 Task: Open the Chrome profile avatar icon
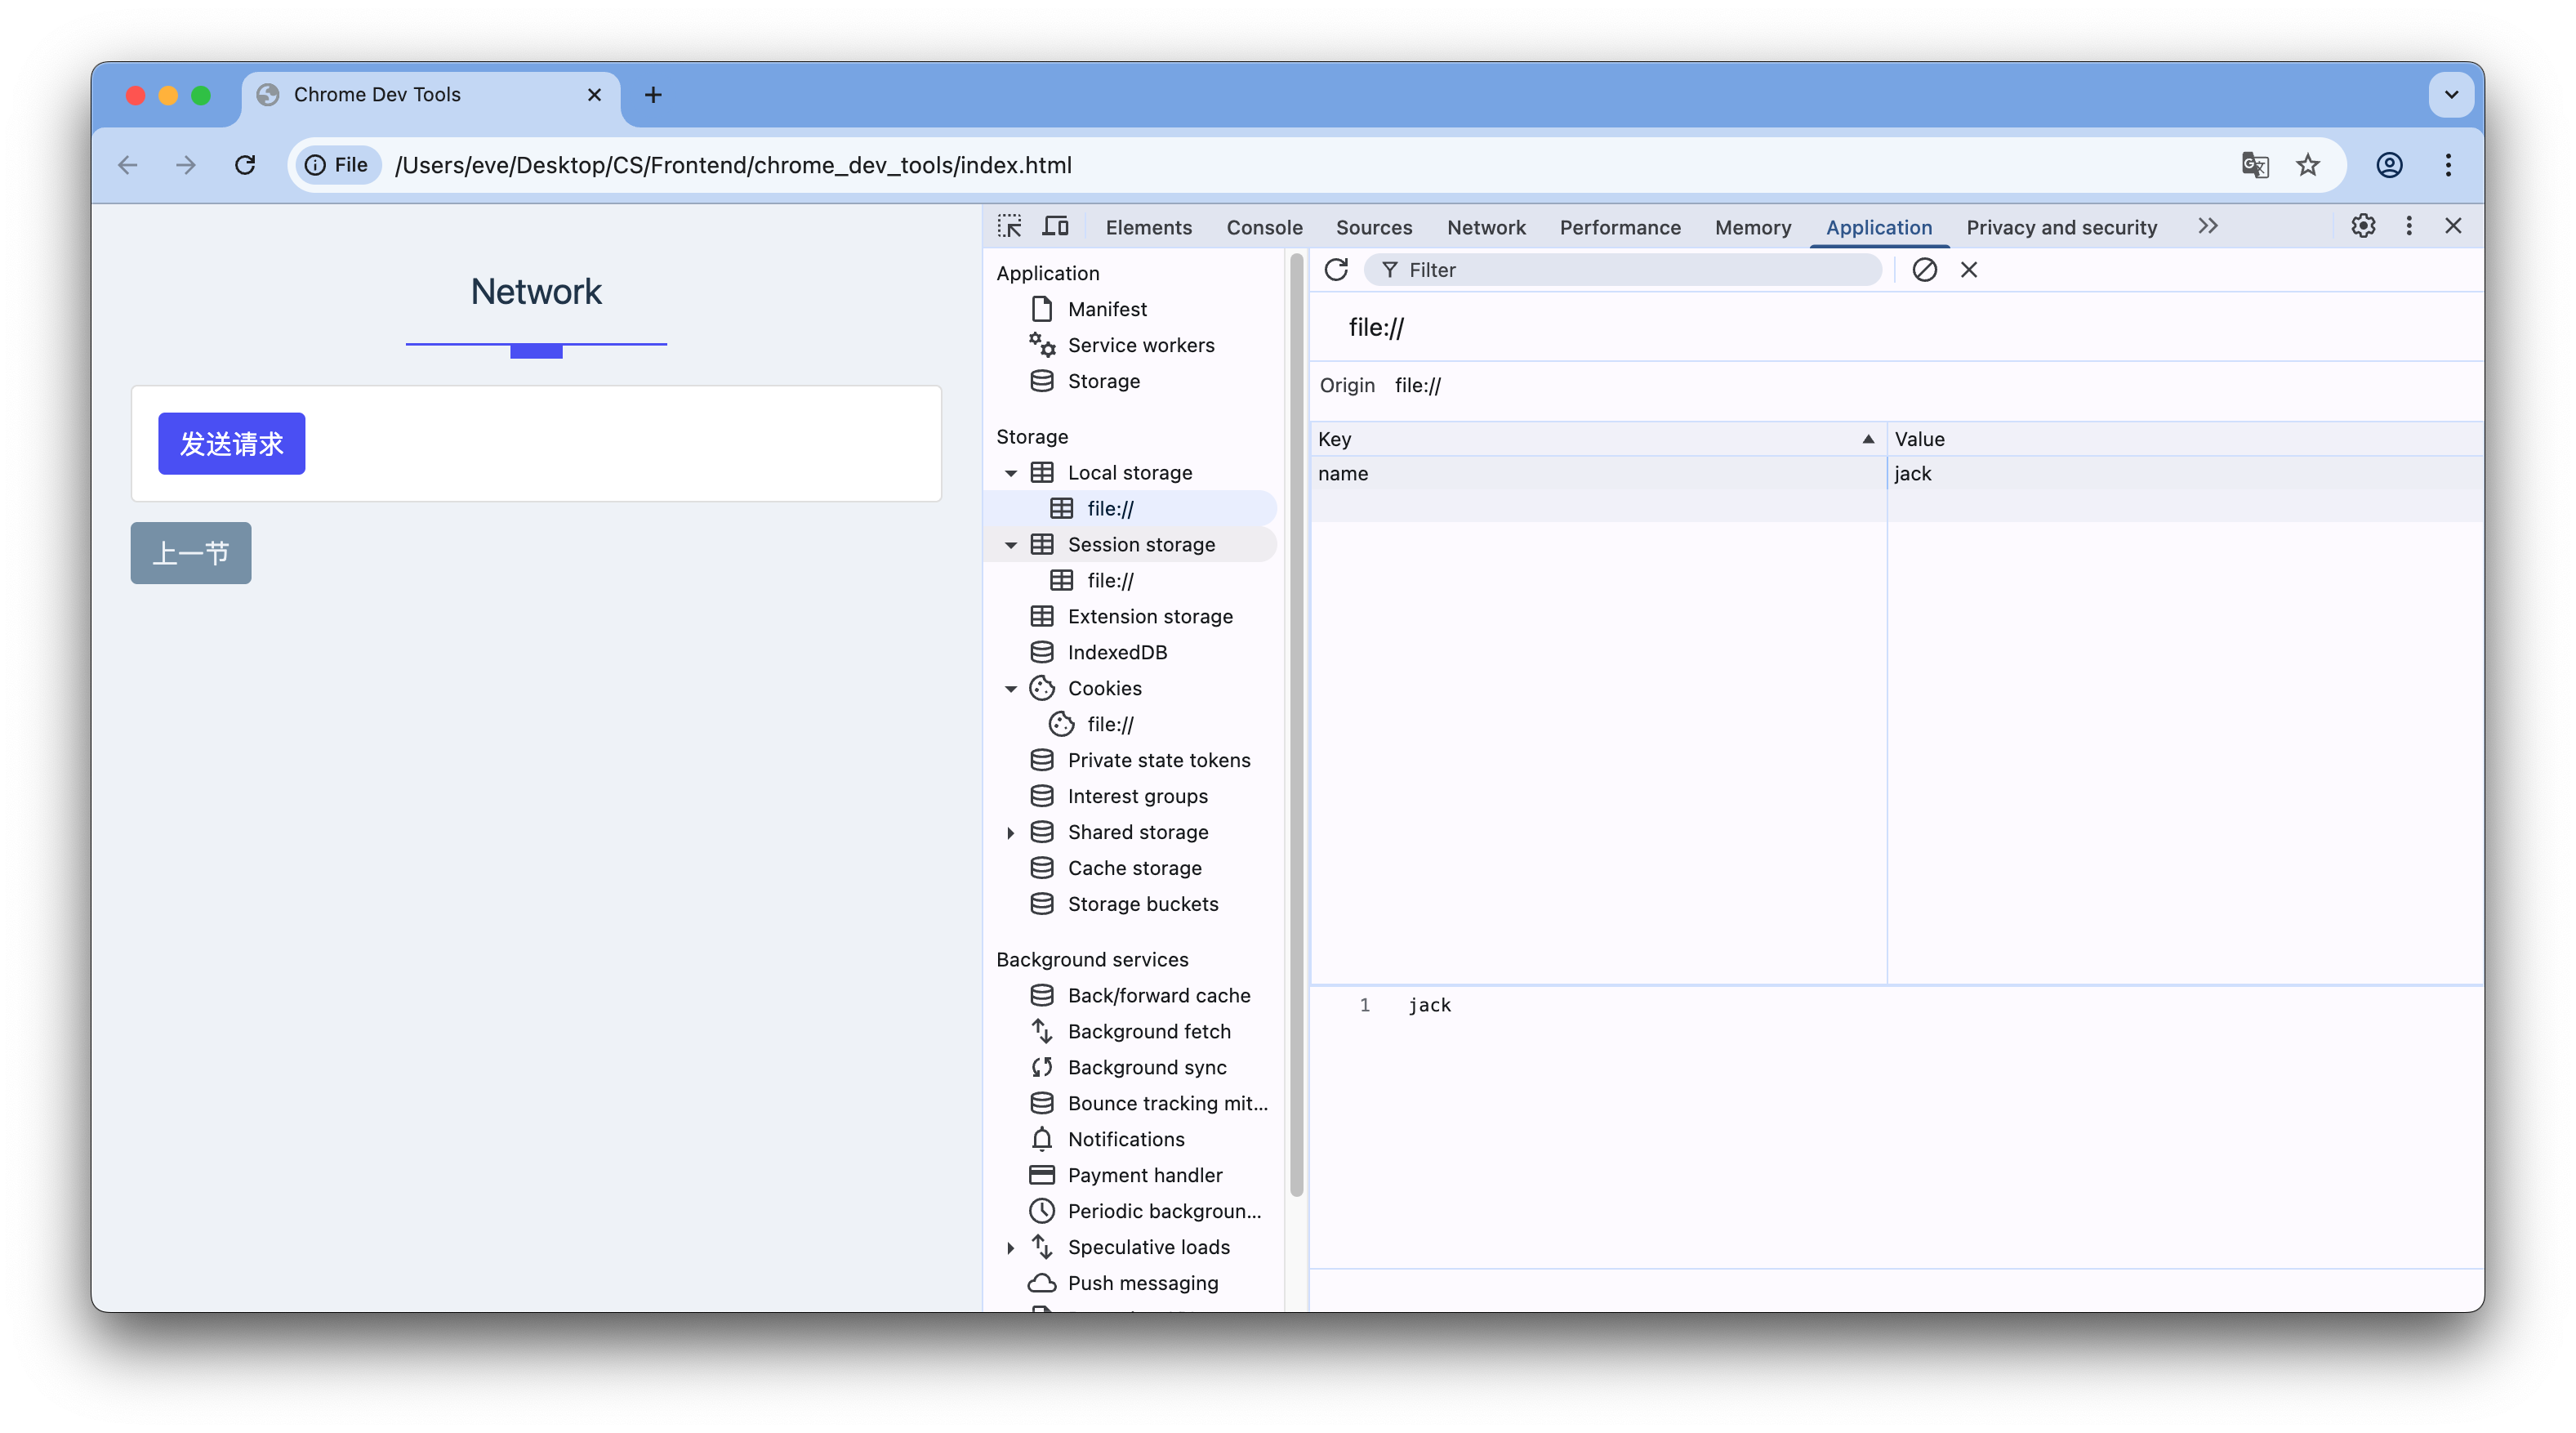2389,165
